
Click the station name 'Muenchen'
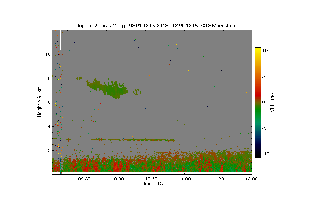(224, 25)
